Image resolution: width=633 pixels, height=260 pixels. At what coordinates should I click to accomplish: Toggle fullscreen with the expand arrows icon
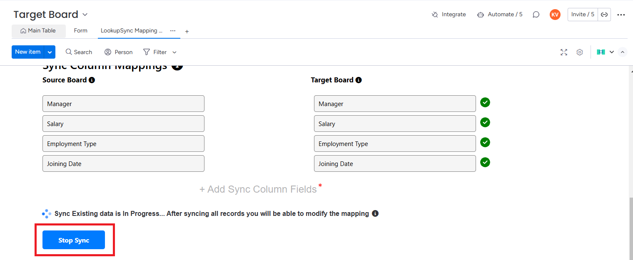(564, 52)
